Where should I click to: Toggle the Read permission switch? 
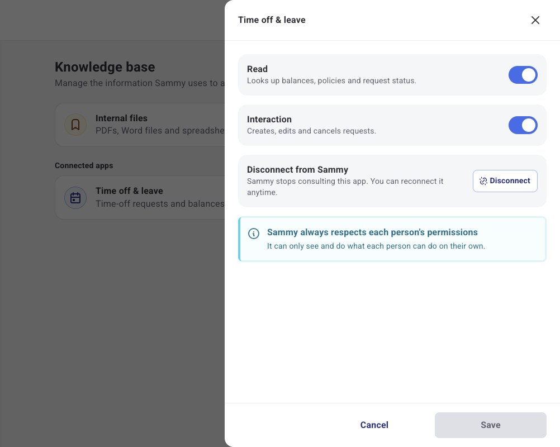[523, 75]
